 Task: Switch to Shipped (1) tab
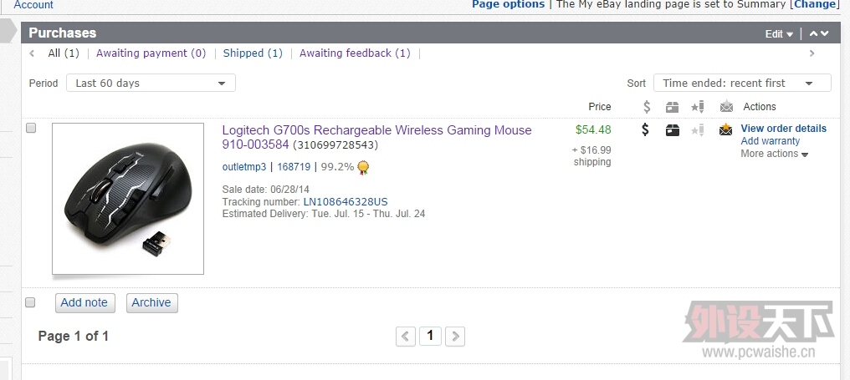point(253,53)
